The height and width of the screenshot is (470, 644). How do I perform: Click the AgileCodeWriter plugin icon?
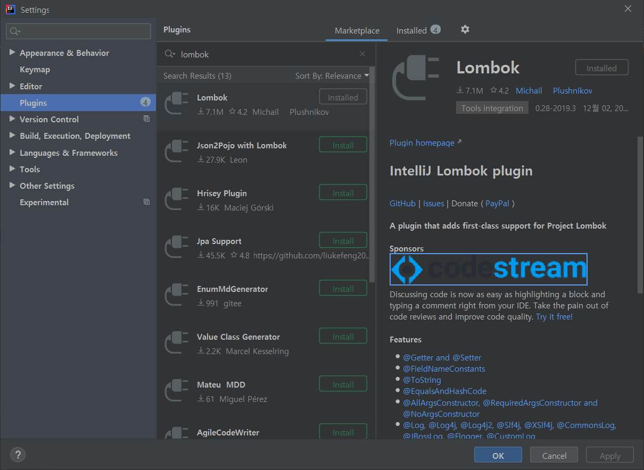tap(177, 433)
